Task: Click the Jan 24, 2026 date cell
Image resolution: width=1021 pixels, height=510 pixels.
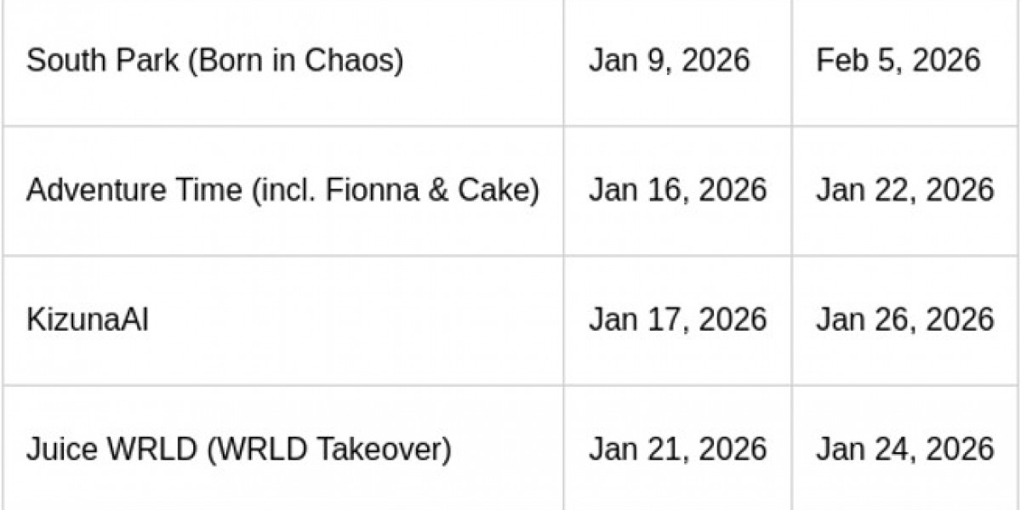Action: tap(904, 449)
